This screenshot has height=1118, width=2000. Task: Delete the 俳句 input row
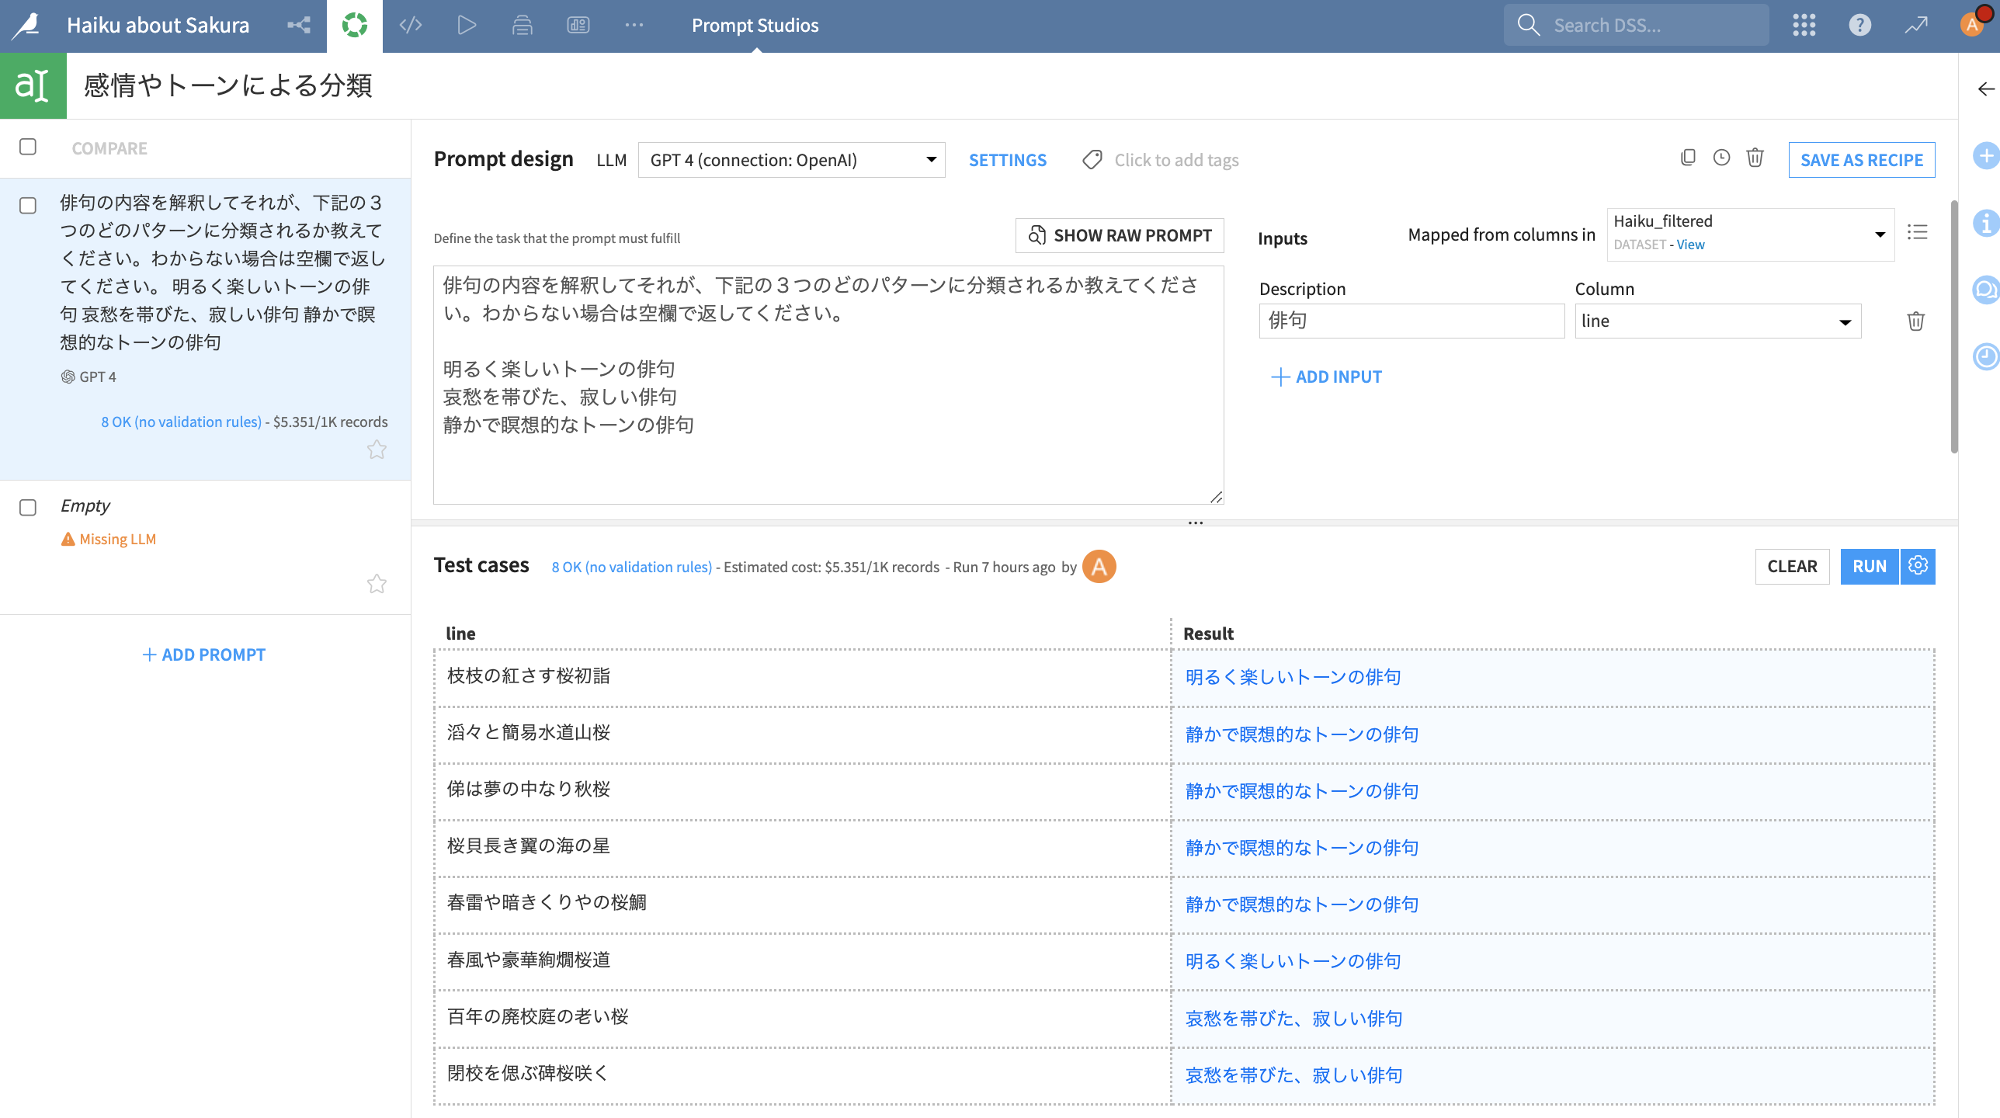pos(1915,321)
